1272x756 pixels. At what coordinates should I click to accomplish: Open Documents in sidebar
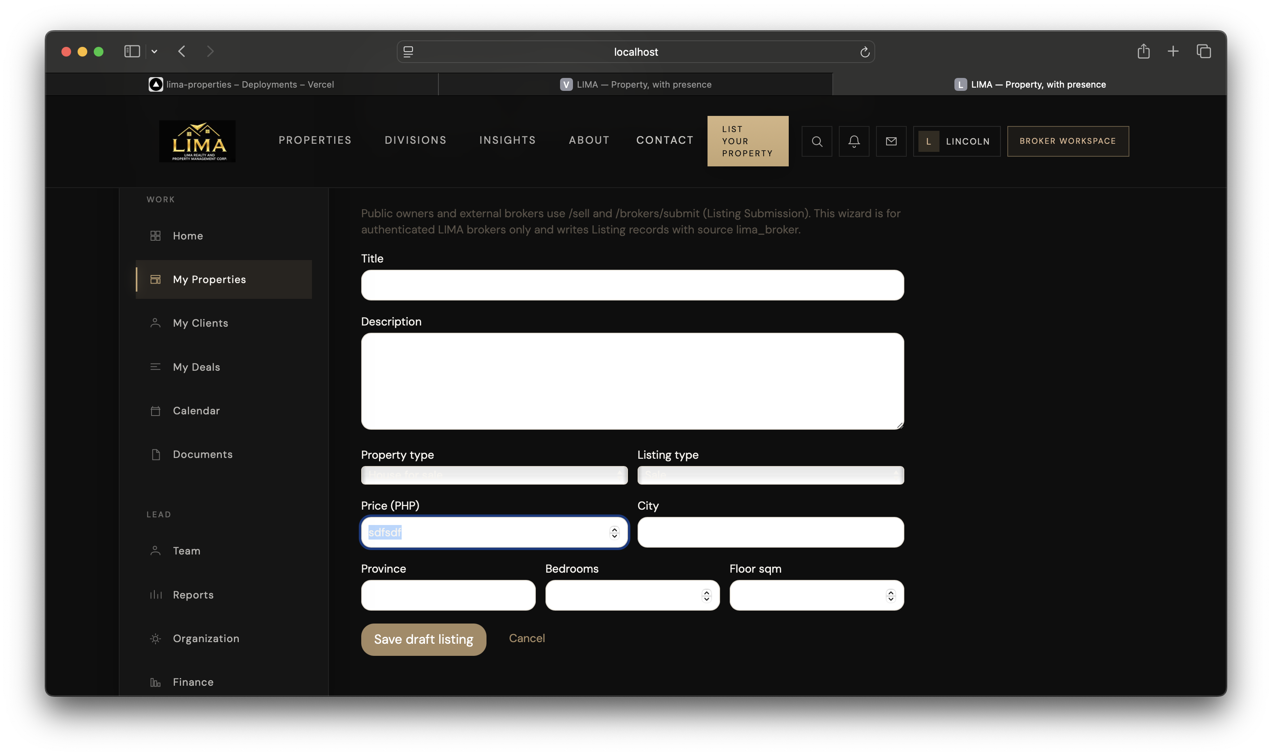click(x=224, y=454)
